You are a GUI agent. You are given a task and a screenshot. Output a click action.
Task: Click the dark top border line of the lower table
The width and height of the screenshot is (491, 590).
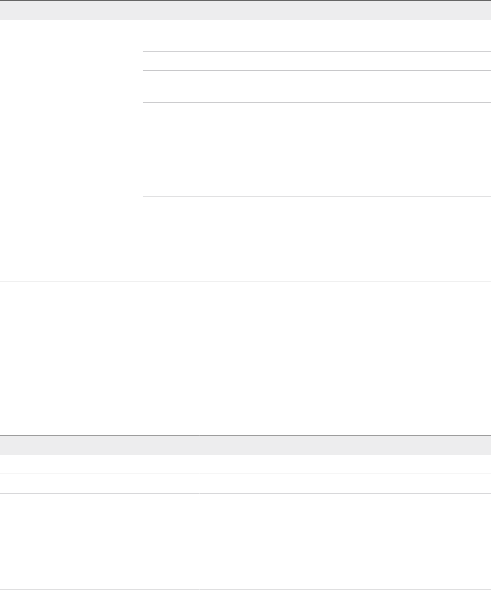245,436
